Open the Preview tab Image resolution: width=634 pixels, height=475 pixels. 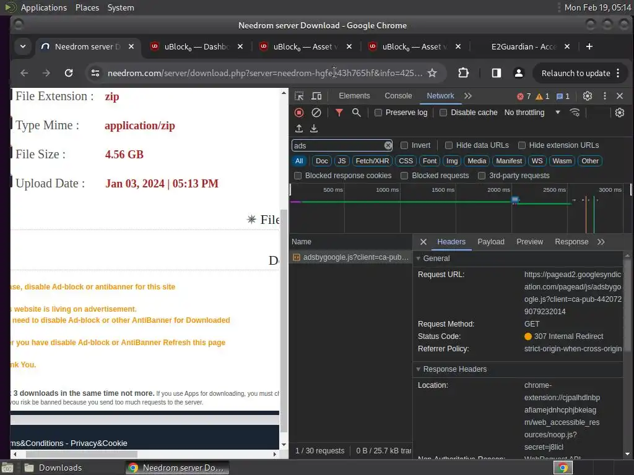pos(530,242)
